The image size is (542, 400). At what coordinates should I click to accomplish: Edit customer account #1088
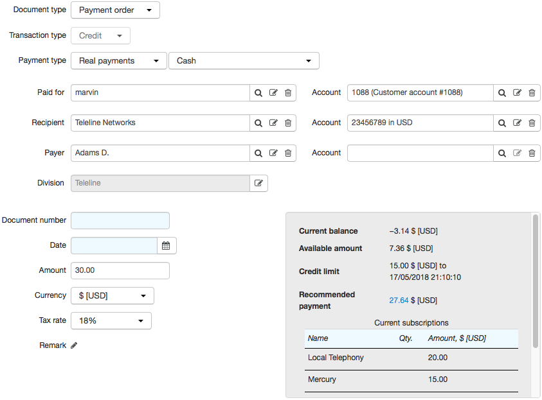[517, 93]
